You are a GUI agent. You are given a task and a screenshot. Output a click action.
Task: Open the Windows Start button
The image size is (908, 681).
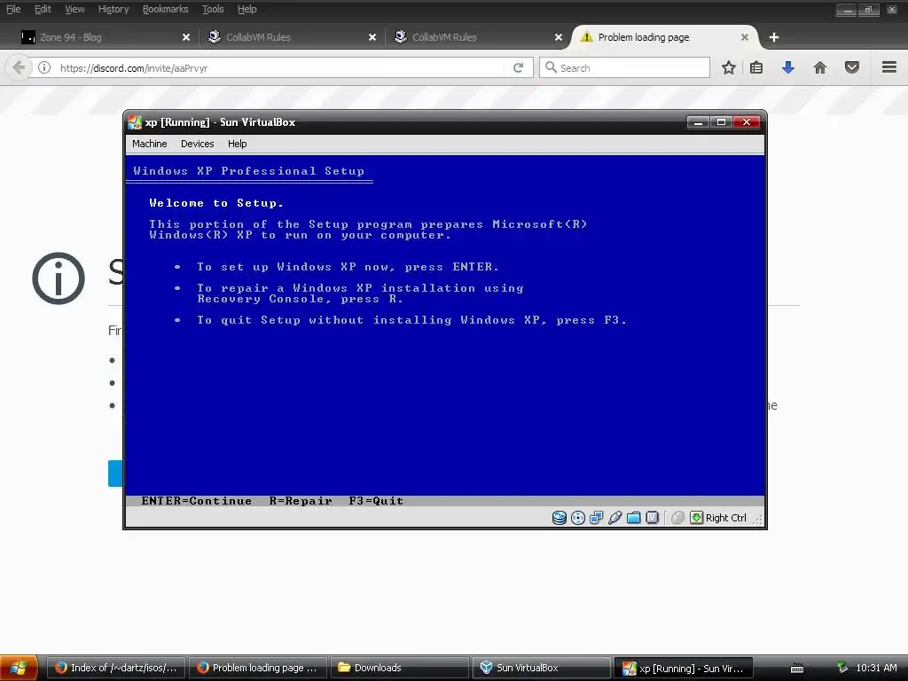(x=19, y=668)
